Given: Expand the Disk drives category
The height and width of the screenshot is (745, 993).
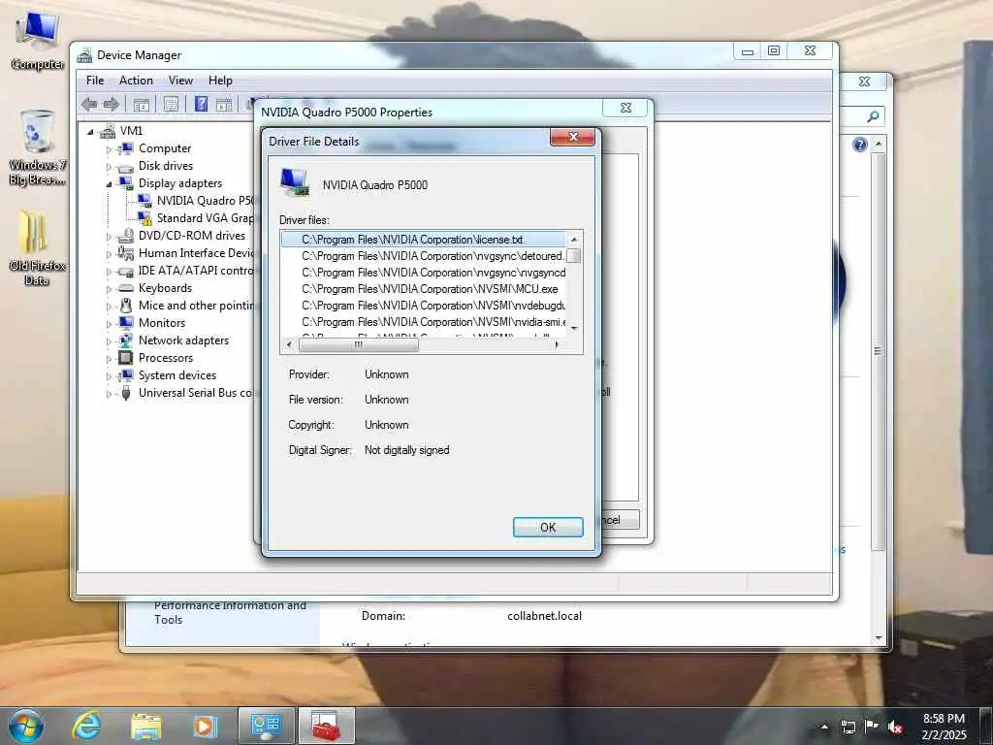Looking at the screenshot, I should coord(109,167).
